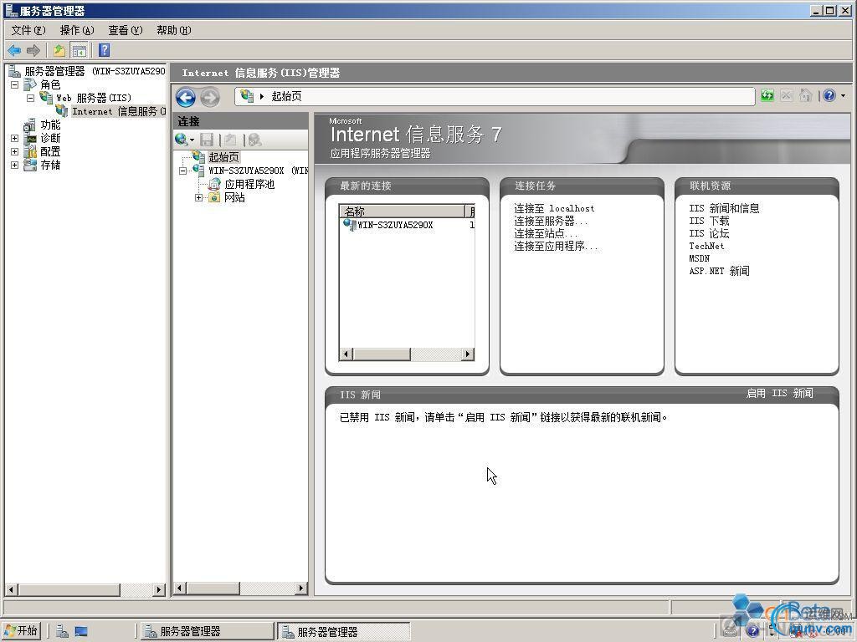Viewport: 857px width, 642px height.
Task: Expand the 网站 node in connections
Action: pyautogui.click(x=199, y=197)
